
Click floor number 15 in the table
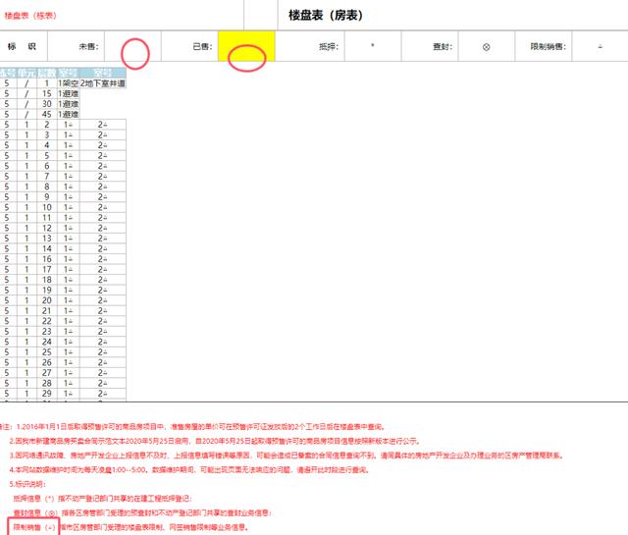[x=47, y=94]
